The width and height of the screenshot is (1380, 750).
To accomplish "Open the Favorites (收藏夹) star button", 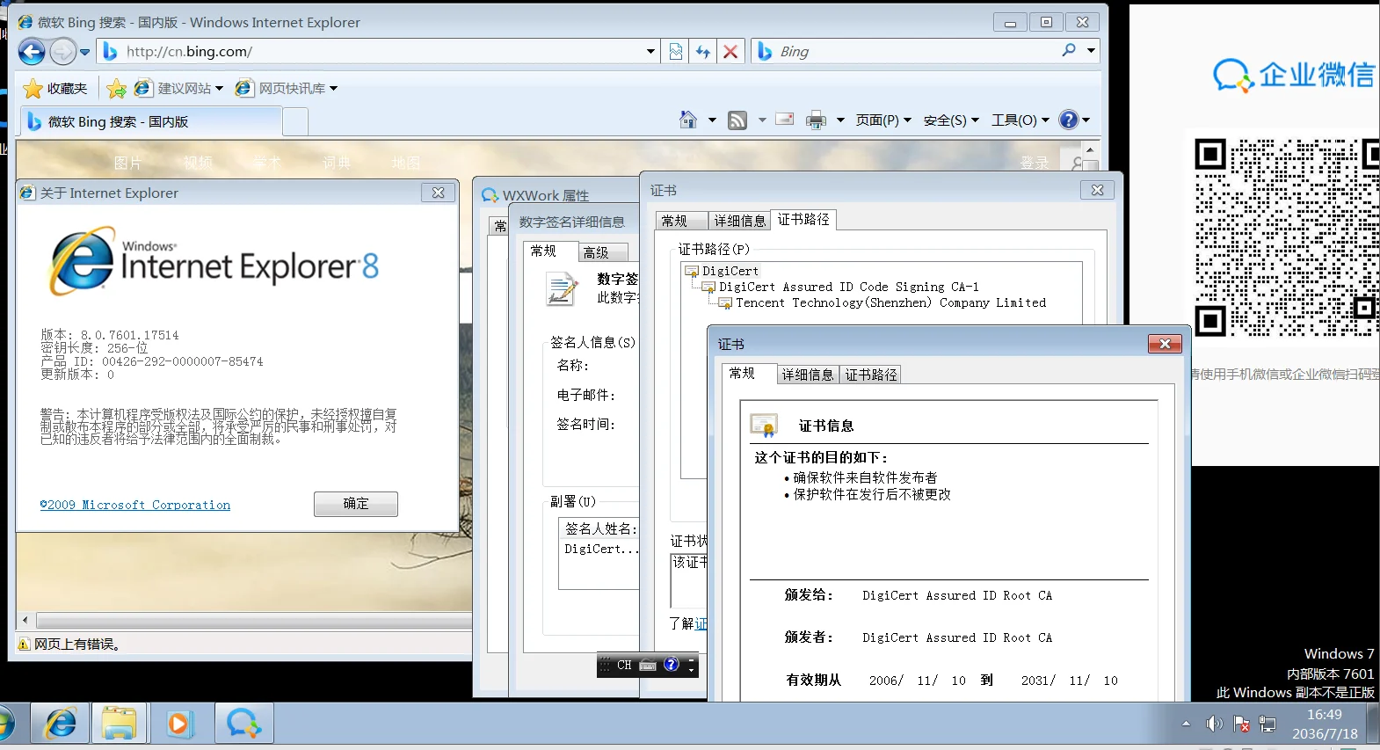I will point(55,88).
